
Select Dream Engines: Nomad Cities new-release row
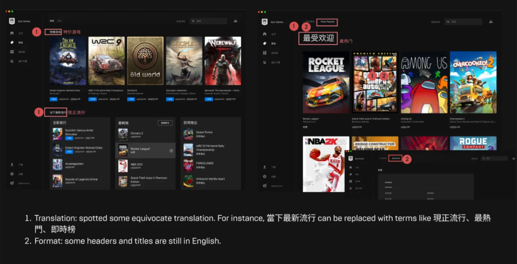tap(80, 150)
